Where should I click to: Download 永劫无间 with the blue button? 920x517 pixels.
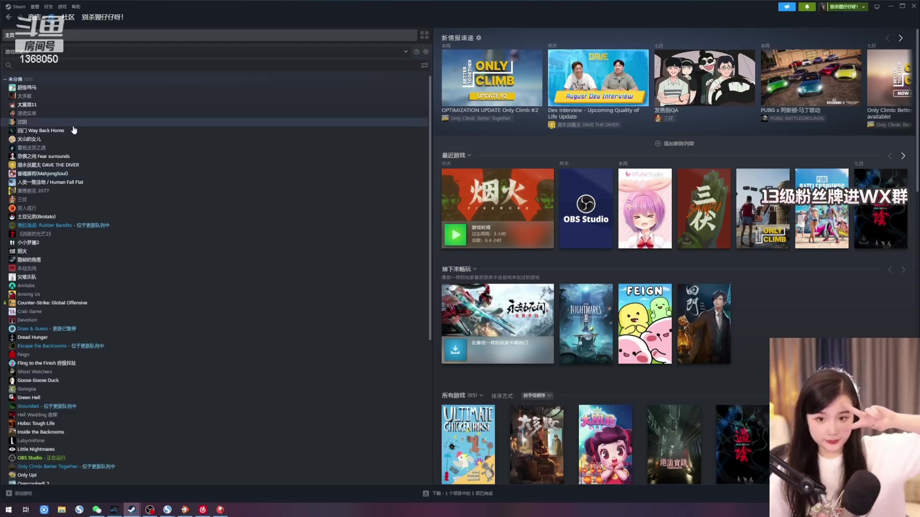(455, 349)
